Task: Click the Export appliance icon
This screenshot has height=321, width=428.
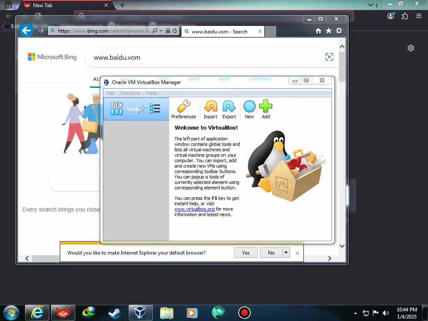Action: point(229,110)
